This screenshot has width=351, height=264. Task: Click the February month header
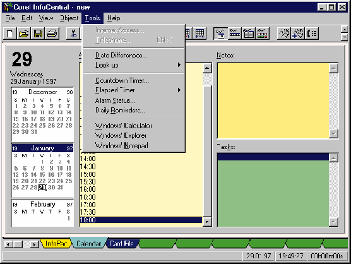tap(42, 204)
